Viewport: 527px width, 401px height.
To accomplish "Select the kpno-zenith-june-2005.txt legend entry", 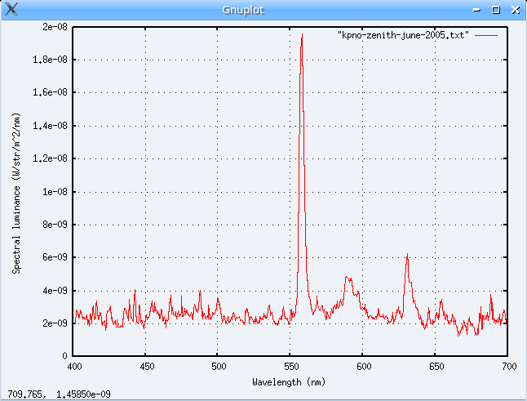I will pos(403,37).
